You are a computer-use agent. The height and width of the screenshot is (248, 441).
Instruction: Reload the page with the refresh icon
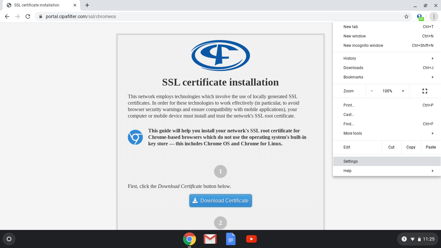pos(28,16)
